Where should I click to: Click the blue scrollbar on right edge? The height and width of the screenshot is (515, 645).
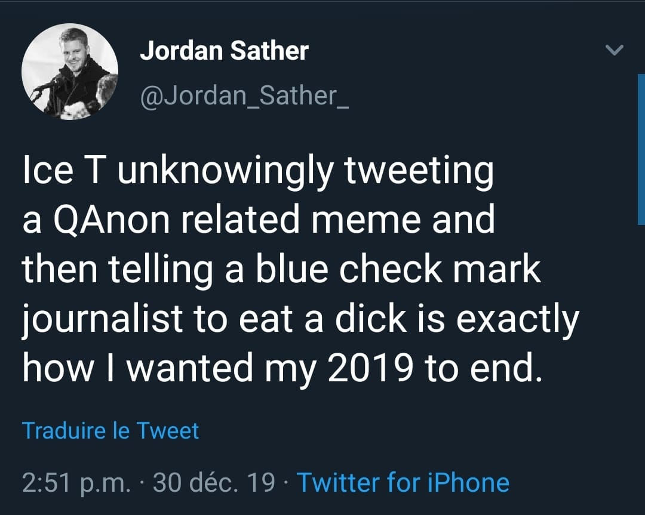641,149
